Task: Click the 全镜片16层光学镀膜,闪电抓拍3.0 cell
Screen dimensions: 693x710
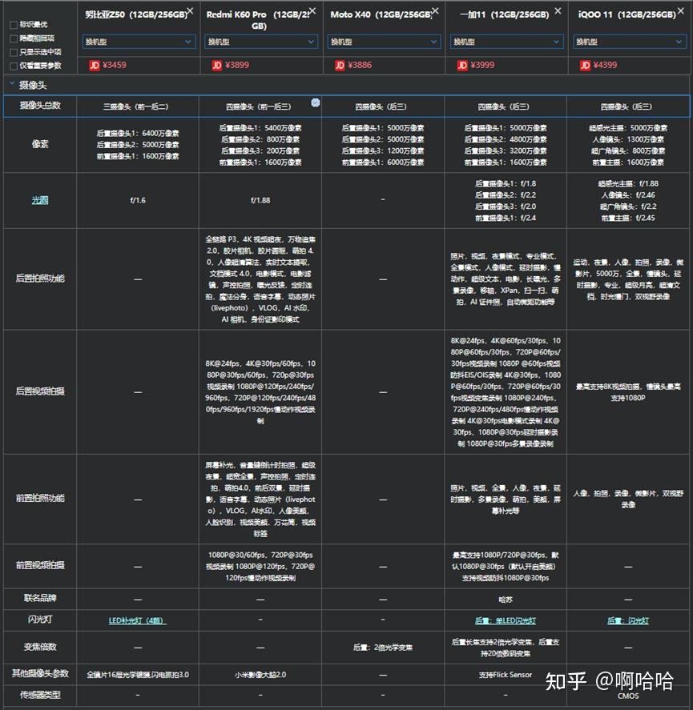Action: tap(138, 675)
